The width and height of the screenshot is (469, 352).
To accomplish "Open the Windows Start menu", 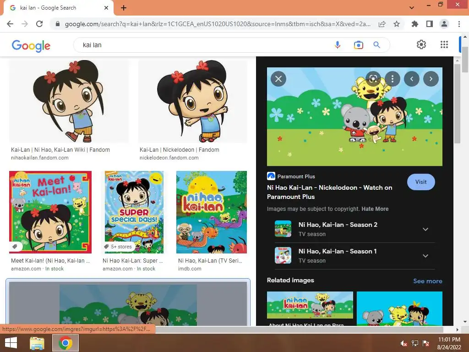I will tap(11, 343).
